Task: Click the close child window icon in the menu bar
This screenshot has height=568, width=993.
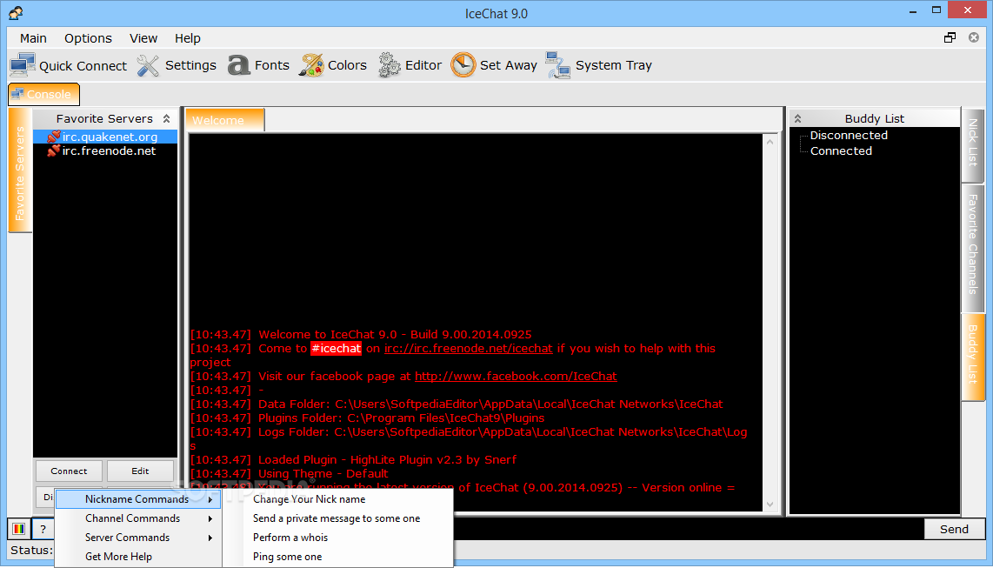Action: pos(974,38)
